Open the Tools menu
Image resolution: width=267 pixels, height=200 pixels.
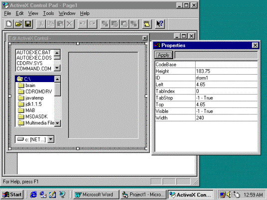pyautogui.click(x=48, y=13)
